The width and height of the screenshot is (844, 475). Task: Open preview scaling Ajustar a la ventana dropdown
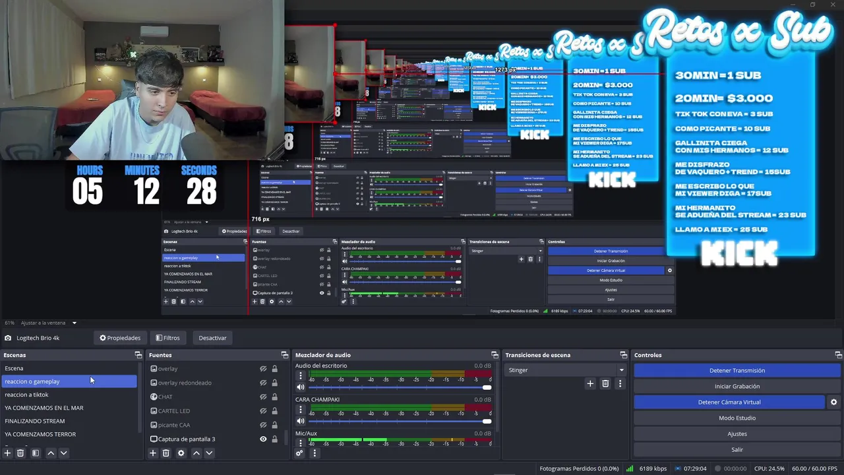[x=49, y=323]
